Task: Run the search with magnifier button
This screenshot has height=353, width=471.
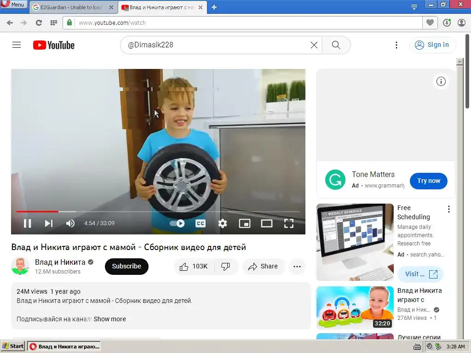Action: (x=336, y=45)
